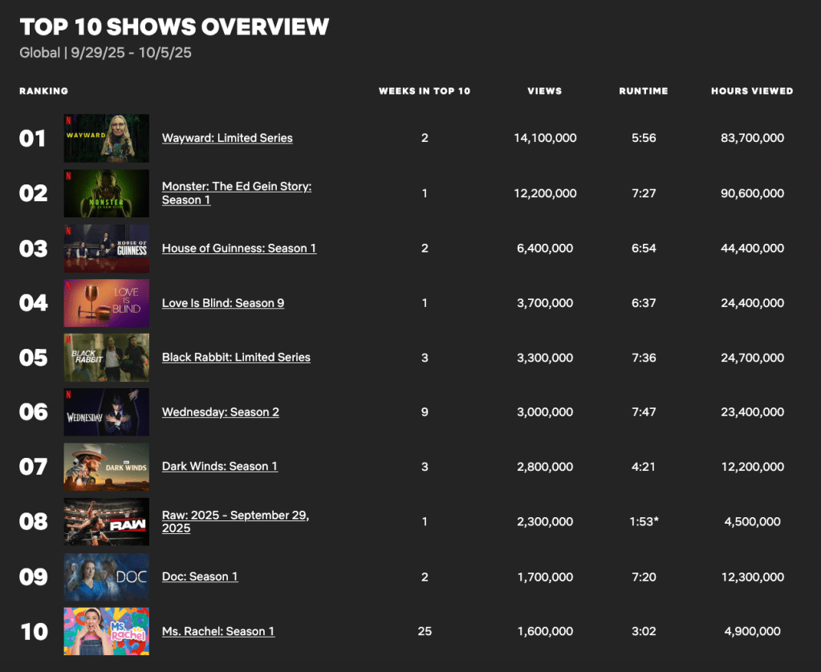Click rank number 01
The image size is (821, 672).
click(x=32, y=139)
